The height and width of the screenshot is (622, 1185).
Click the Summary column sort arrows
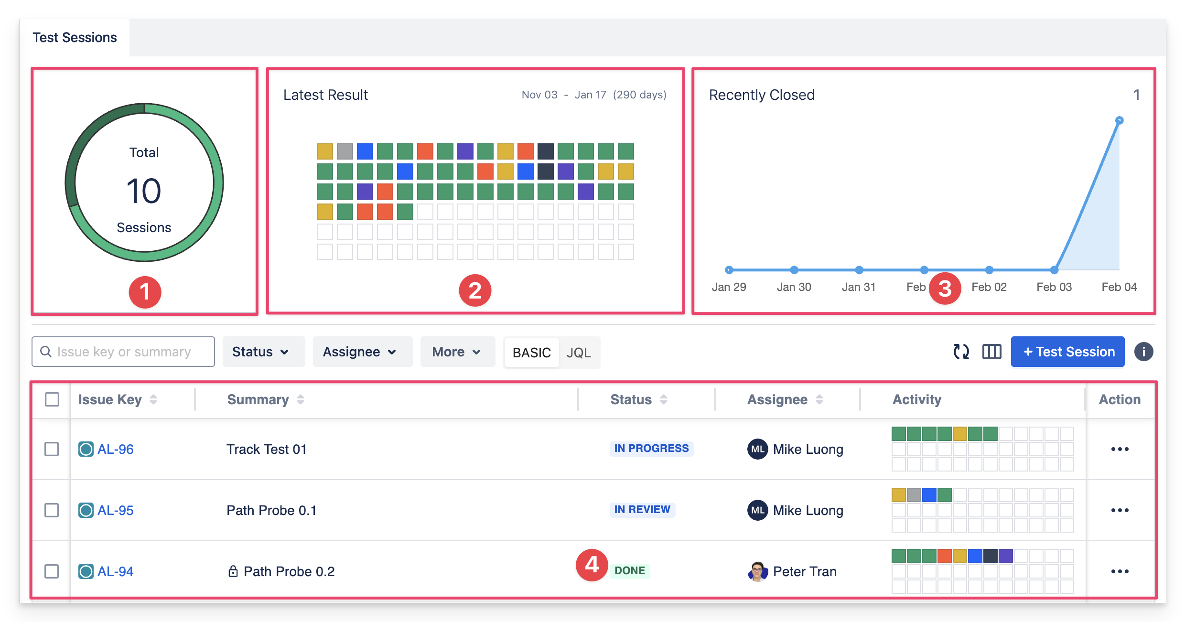[301, 399]
